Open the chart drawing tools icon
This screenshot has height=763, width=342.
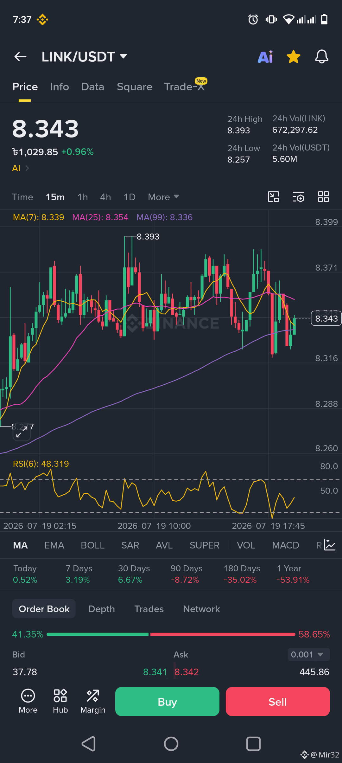click(273, 197)
